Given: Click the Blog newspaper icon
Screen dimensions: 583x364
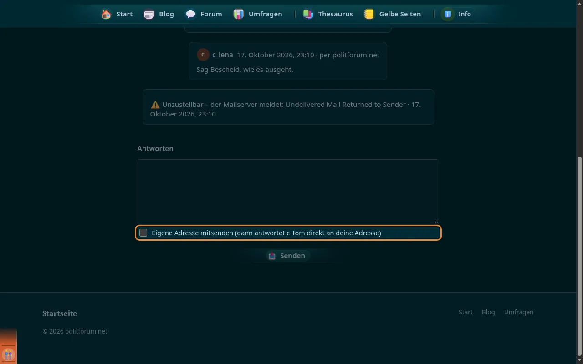Looking at the screenshot, I should click(149, 14).
